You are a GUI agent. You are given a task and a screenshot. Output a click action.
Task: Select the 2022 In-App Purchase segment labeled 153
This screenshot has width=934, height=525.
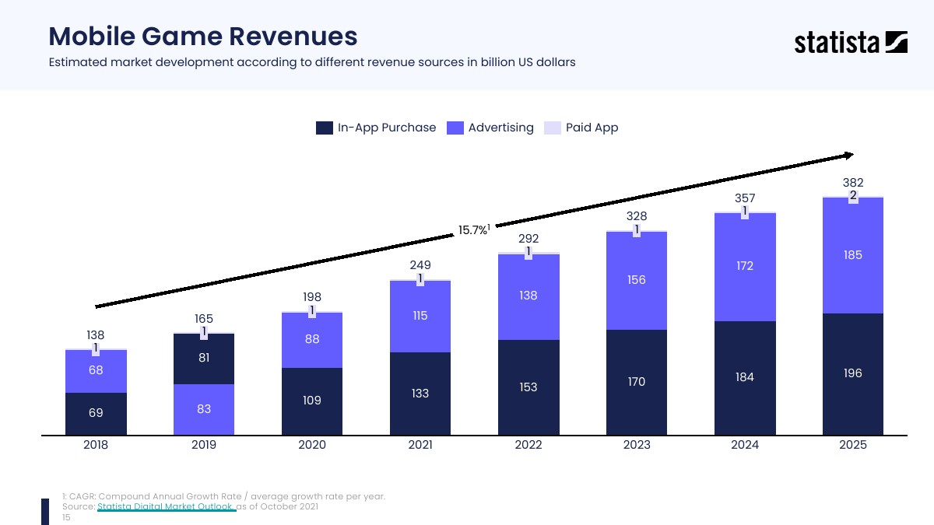528,387
